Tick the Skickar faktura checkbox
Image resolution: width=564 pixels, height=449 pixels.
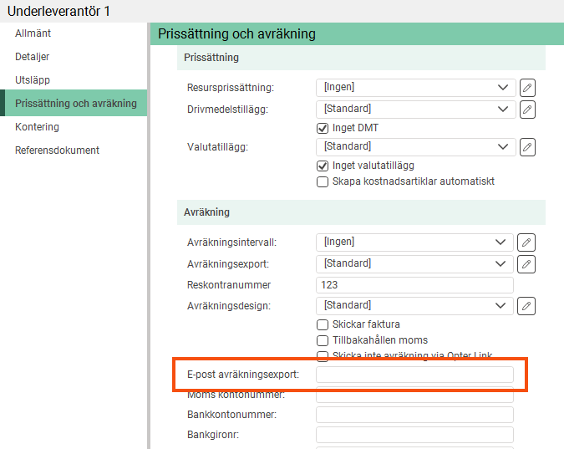click(x=323, y=324)
